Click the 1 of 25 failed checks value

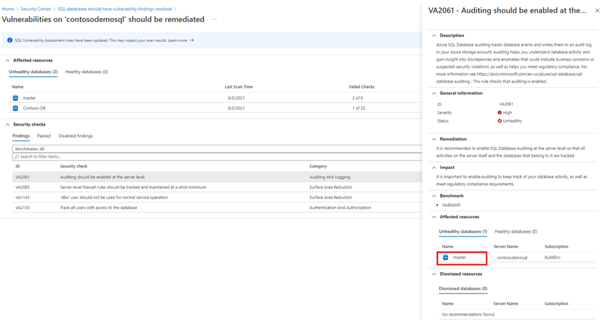[359, 108]
